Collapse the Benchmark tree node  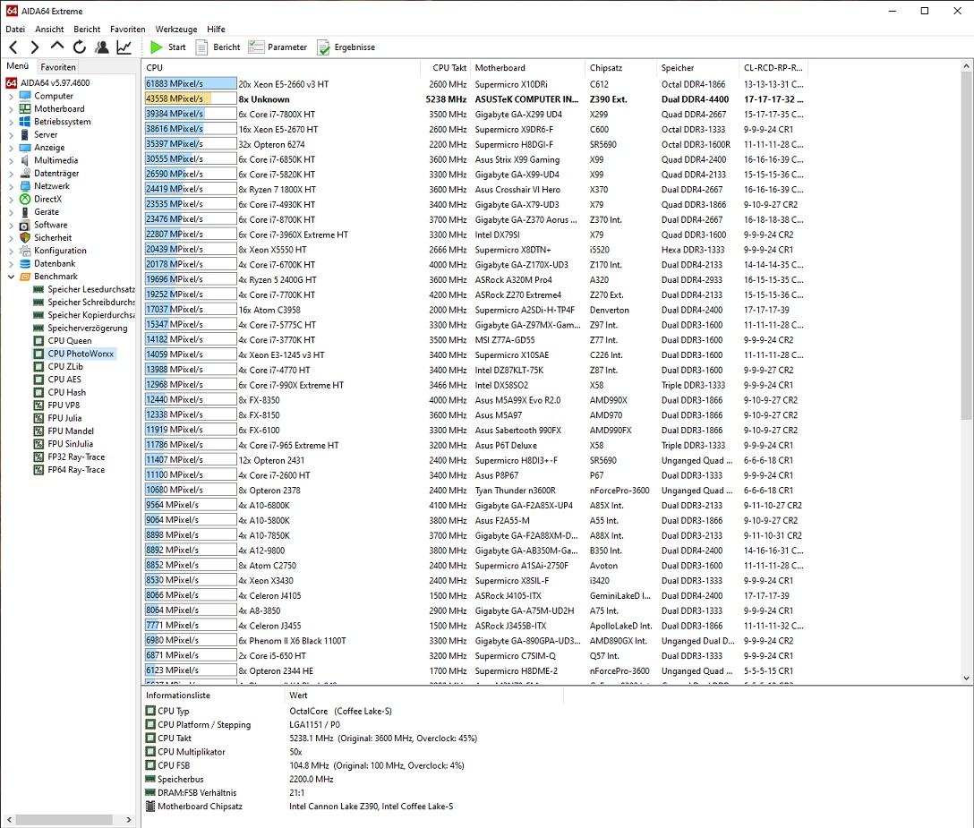11,277
